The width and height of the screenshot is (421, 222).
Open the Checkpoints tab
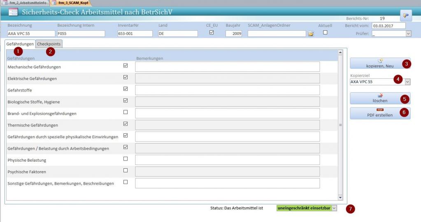tap(49, 44)
